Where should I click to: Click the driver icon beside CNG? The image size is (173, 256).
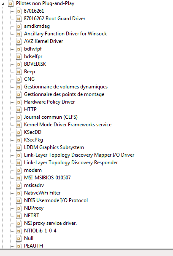pos(19,79)
